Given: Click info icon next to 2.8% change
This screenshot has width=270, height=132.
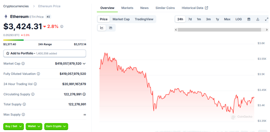Looking at the screenshot, I should 62,27.
